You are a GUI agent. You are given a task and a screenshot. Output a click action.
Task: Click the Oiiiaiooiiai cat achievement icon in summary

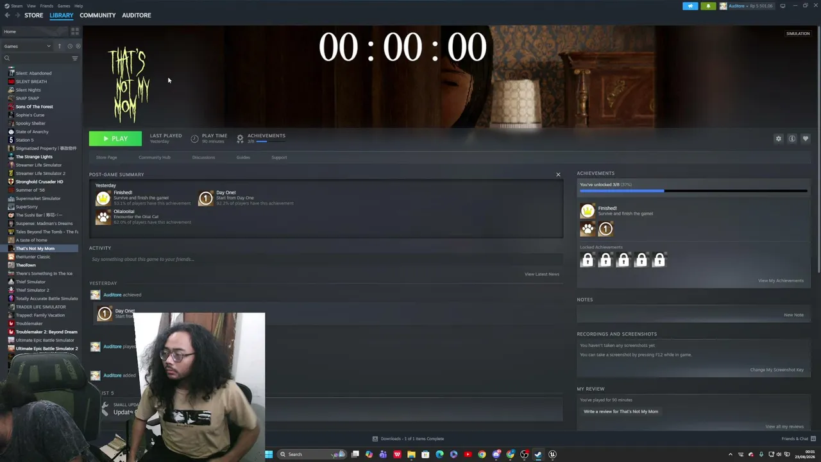pos(103,217)
